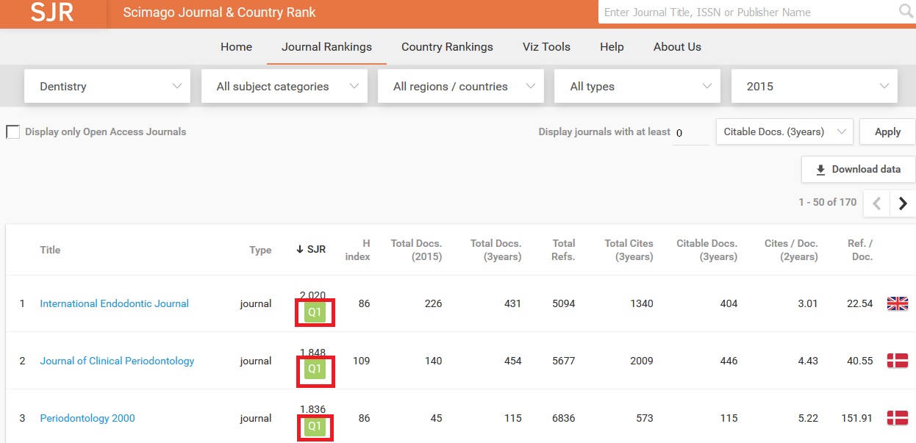Viewport: 916px width, 443px height.
Task: Select Journal Rankings menu item
Action: click(327, 47)
